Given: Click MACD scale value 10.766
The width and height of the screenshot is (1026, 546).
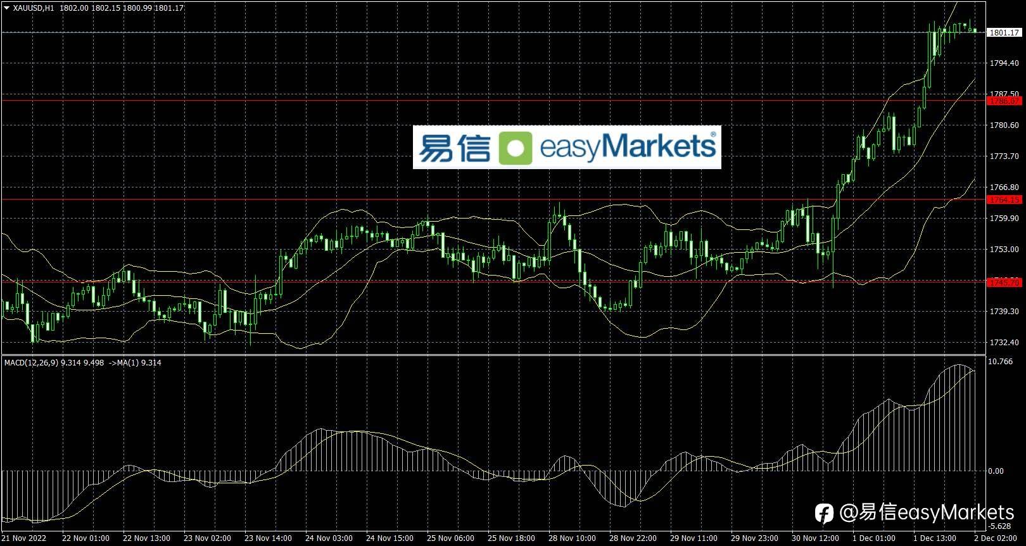Looking at the screenshot, I should pos(1001,362).
